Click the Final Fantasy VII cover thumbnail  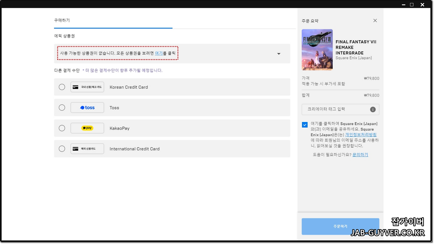317,50
